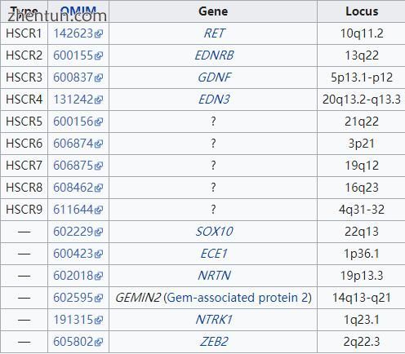Click external link icon beside 600837
Image resolution: width=405 pixels, height=354 pixels.
pyautogui.click(x=99, y=77)
